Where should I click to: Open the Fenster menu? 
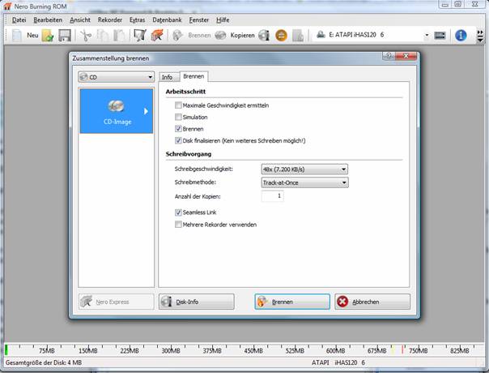pos(199,20)
